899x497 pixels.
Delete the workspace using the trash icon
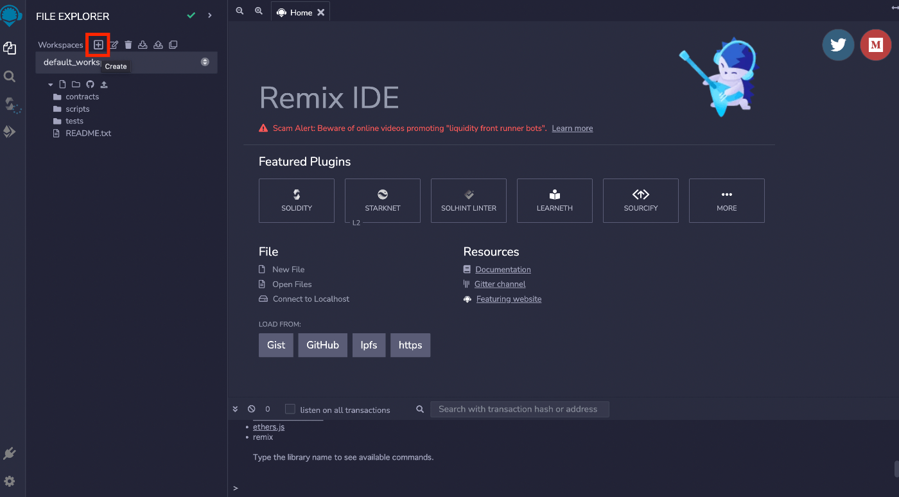pos(128,45)
